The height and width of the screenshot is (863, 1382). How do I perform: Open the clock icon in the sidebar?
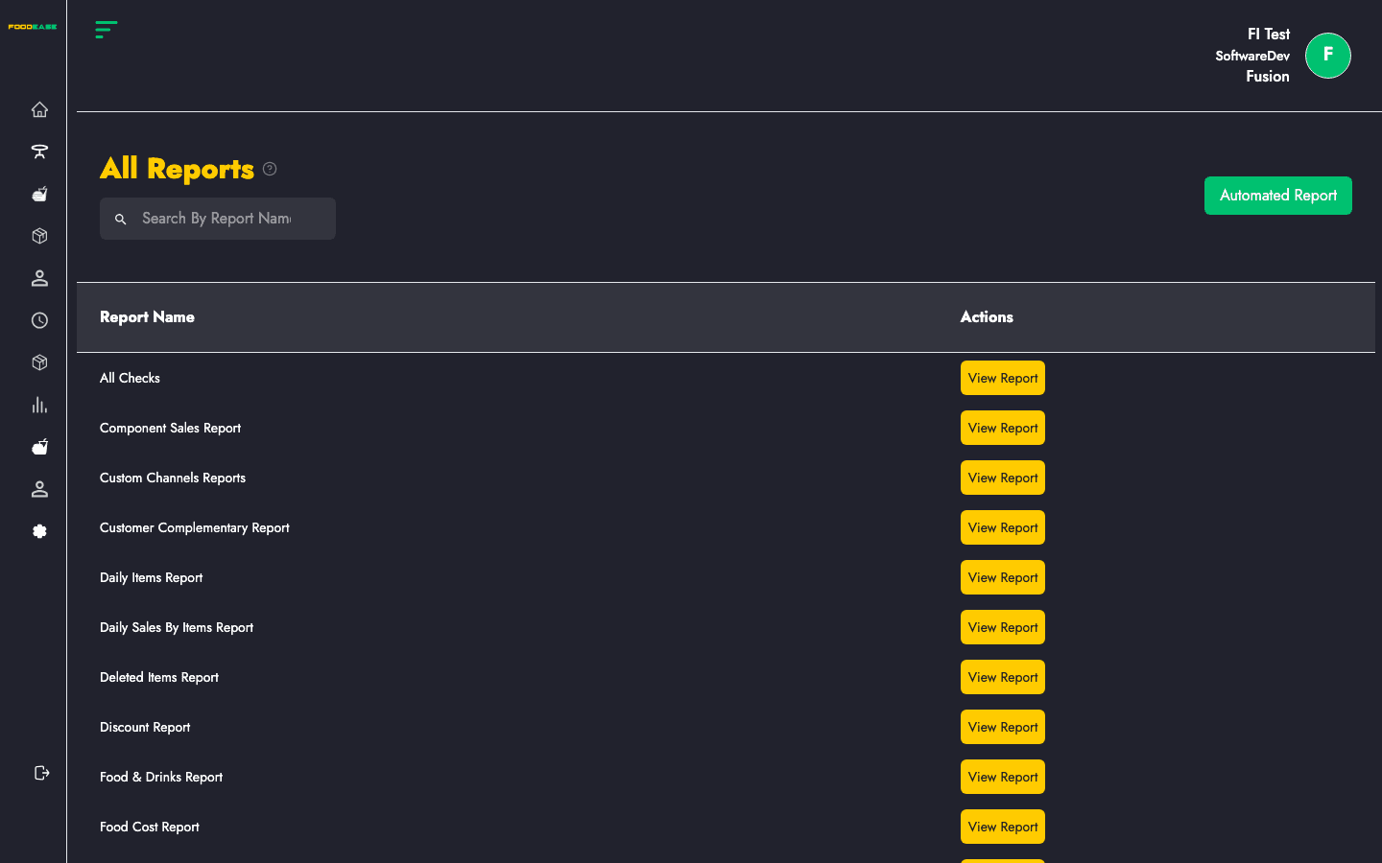point(39,320)
